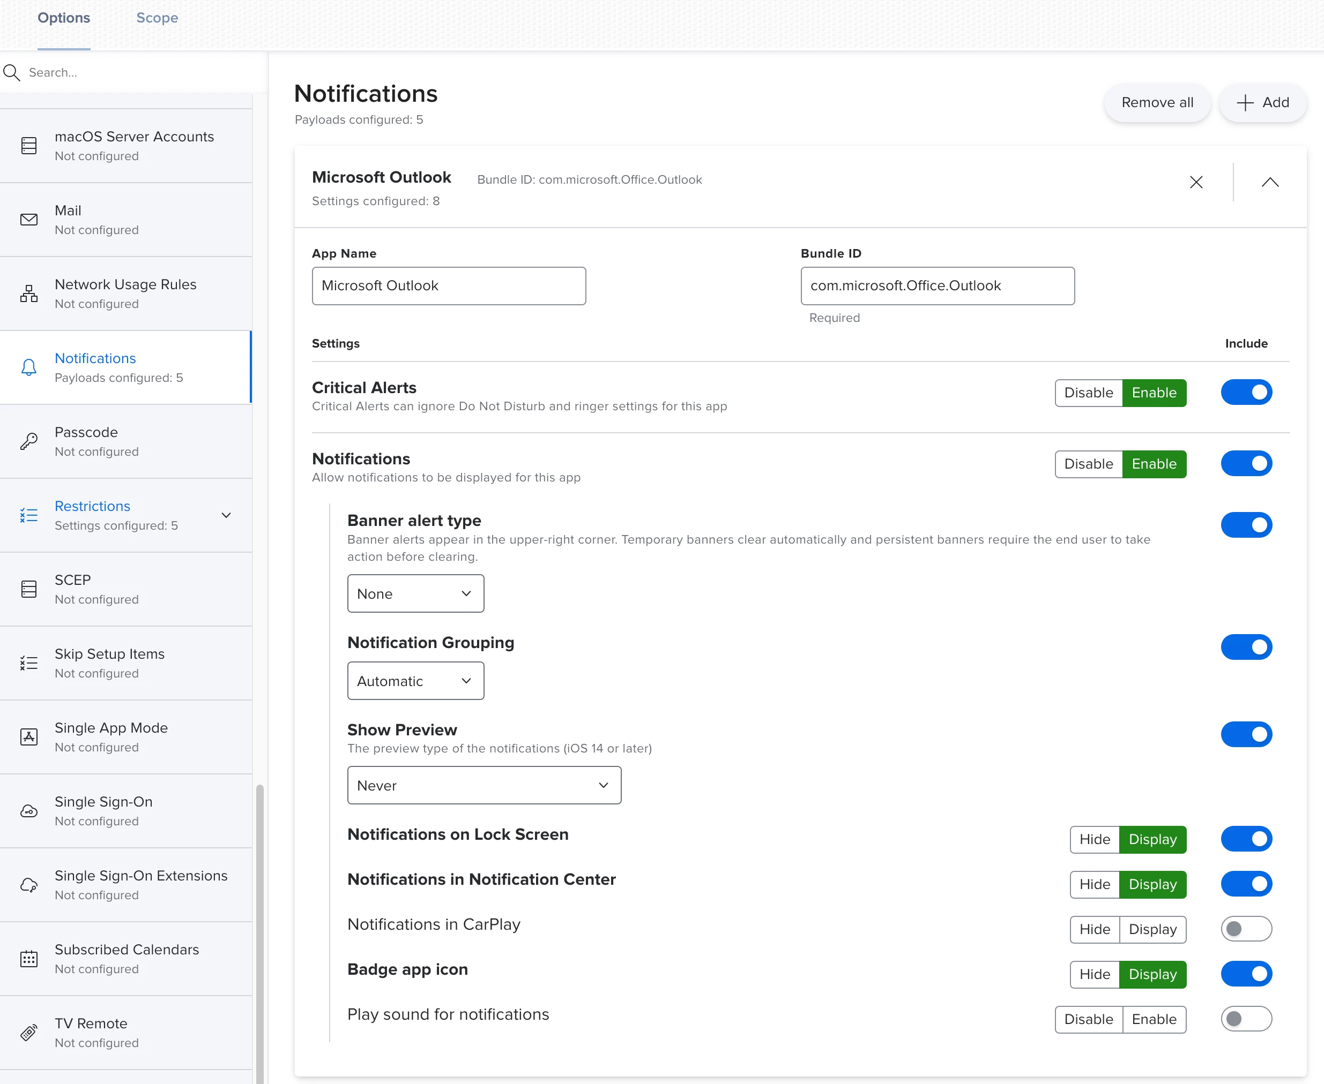Click the Notifications bell icon
1324x1084 pixels.
click(29, 367)
